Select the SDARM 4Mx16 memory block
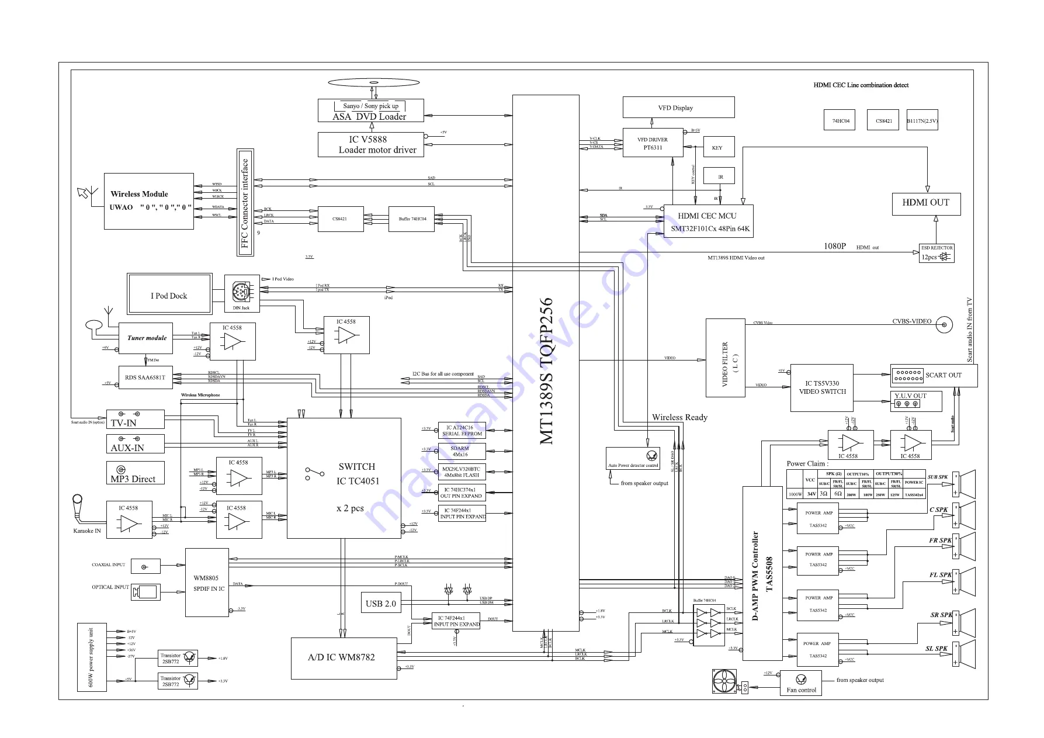The image size is (1044, 738). pos(462,451)
